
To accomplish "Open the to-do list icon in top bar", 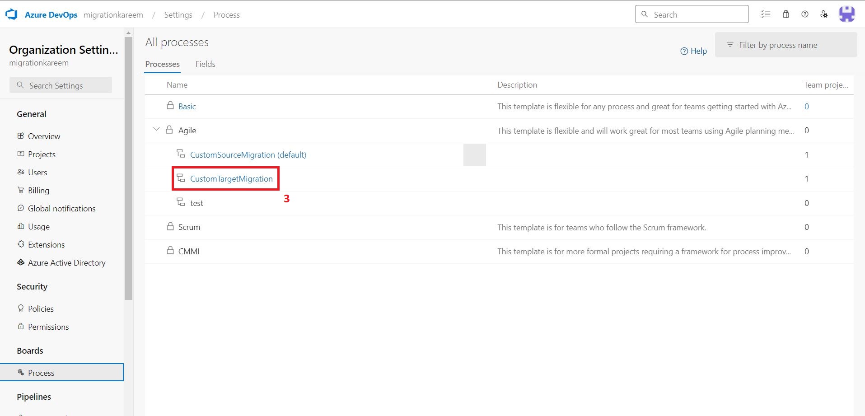I will coord(766,14).
